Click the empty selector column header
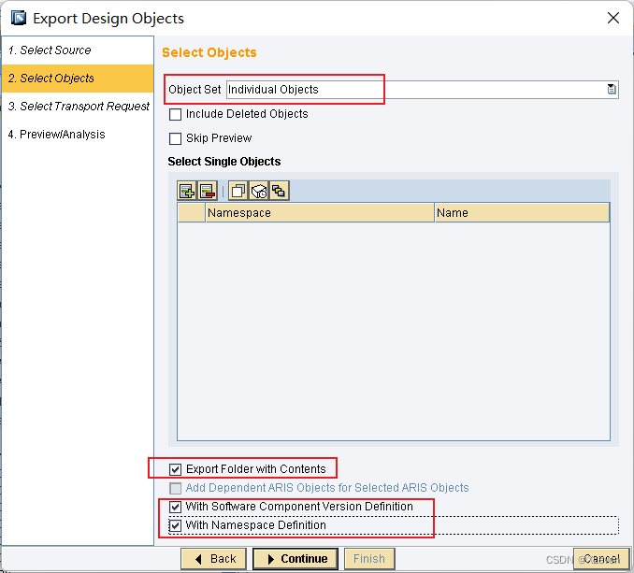 tap(192, 213)
